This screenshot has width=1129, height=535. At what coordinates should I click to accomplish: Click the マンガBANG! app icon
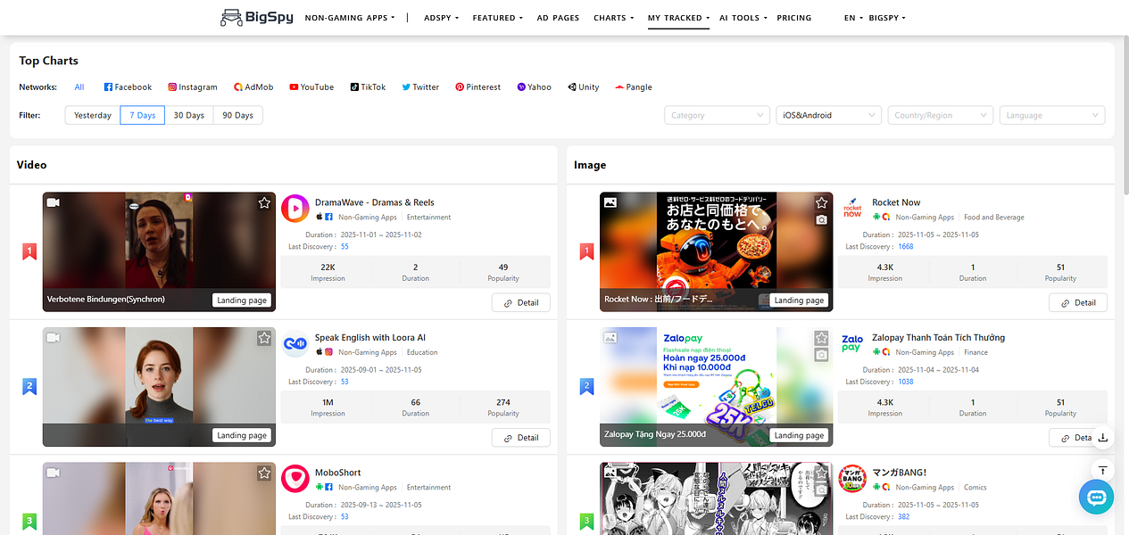pyautogui.click(x=852, y=479)
